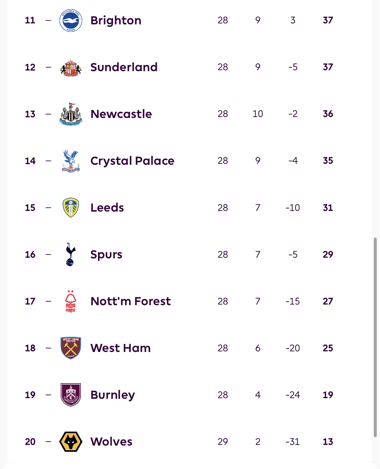Image resolution: width=380 pixels, height=469 pixels.
Task: Open the Leeds team link
Action: pyautogui.click(x=107, y=208)
